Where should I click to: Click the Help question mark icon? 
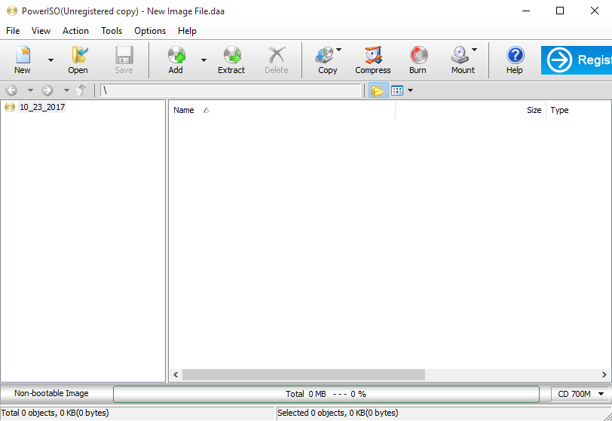tap(516, 56)
